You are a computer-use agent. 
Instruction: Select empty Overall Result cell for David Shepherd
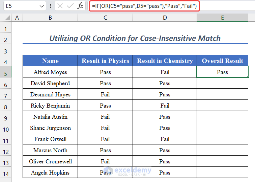click(x=222, y=83)
